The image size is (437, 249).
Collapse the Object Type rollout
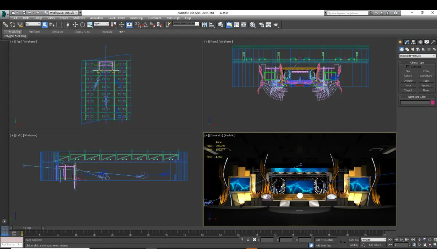[x=417, y=63]
